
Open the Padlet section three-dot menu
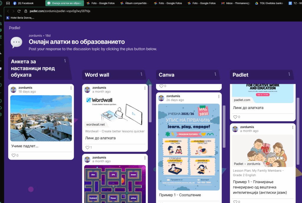click(x=289, y=74)
